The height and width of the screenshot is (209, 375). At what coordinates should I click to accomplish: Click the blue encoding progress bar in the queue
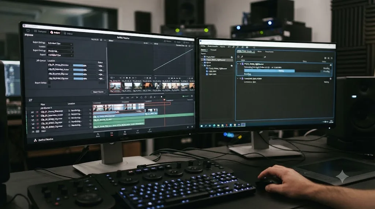tap(269, 71)
